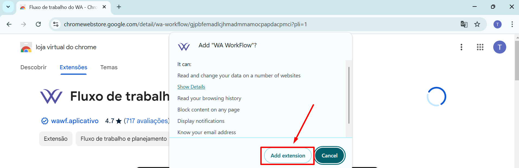Image resolution: width=519 pixels, height=168 pixels.
Task: Select the Extensões tab
Action: tap(74, 67)
